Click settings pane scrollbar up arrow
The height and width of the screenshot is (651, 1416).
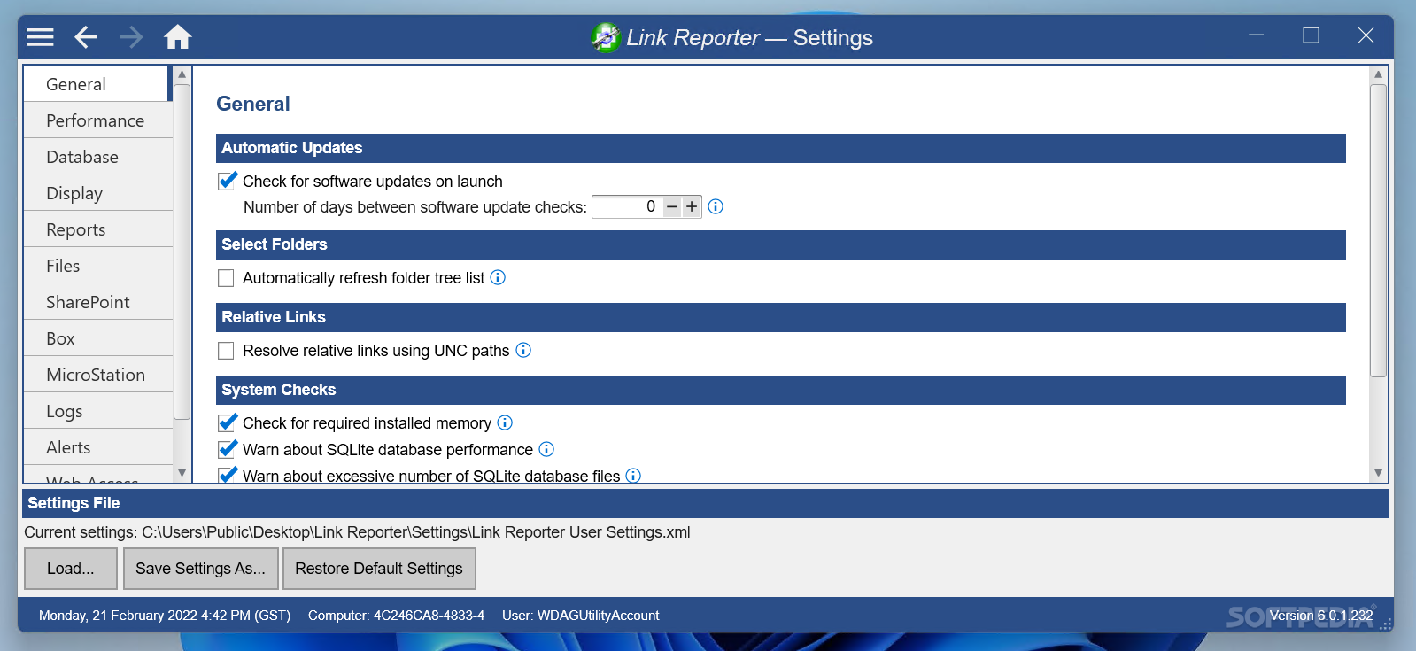pyautogui.click(x=1378, y=74)
